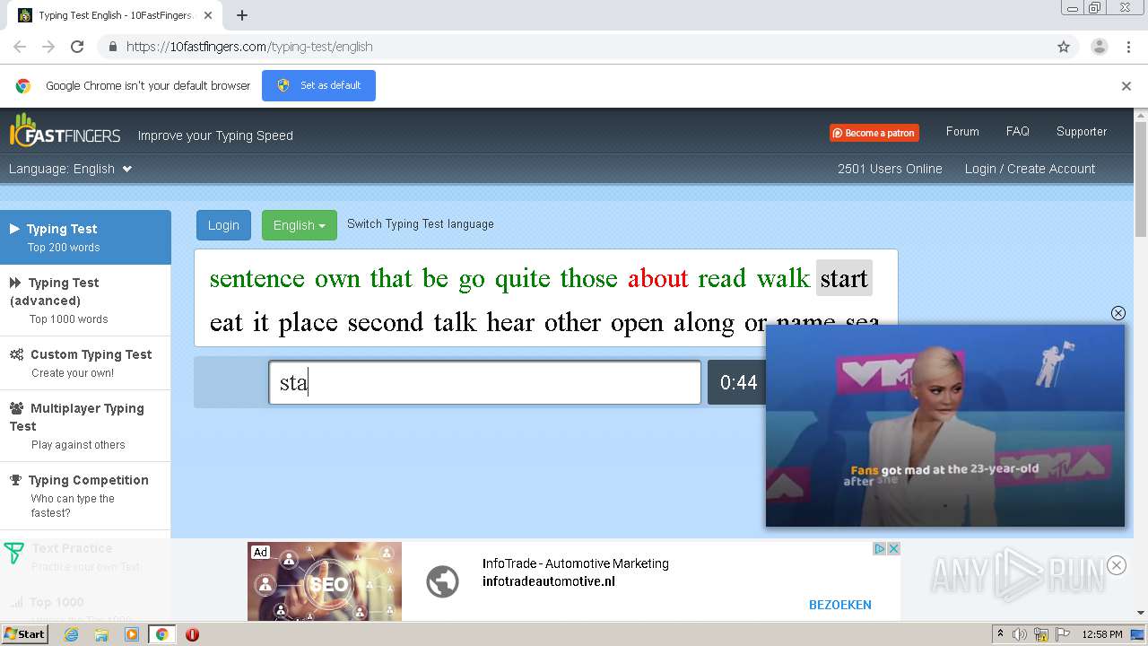Click the 10FastFingers logo
Viewport: 1148px width, 646px height.
[x=65, y=132]
